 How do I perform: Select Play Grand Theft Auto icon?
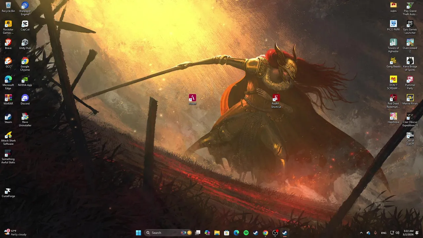click(410, 9)
